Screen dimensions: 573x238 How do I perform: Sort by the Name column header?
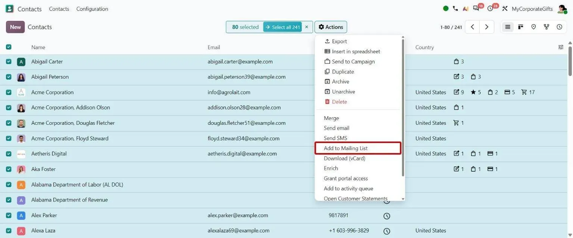tap(38, 47)
